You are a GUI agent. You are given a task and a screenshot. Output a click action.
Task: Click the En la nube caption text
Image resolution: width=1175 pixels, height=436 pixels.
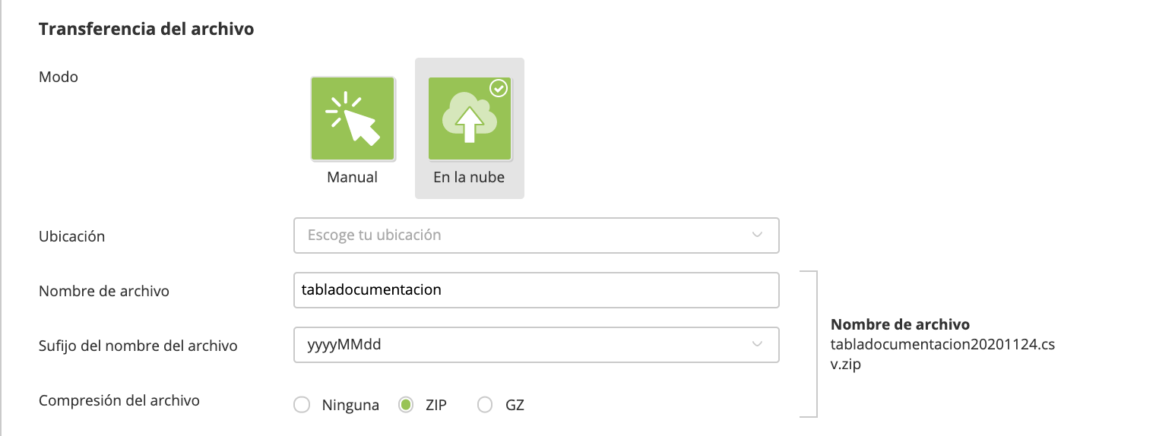tap(469, 177)
